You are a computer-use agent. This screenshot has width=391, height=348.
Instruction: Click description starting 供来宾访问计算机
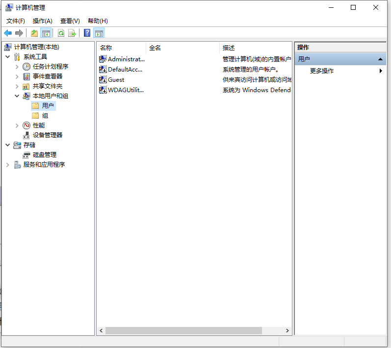point(257,80)
